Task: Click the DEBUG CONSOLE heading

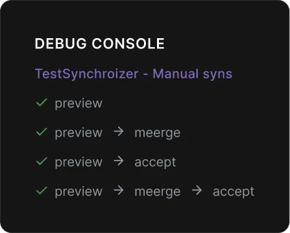Action: 100,43
